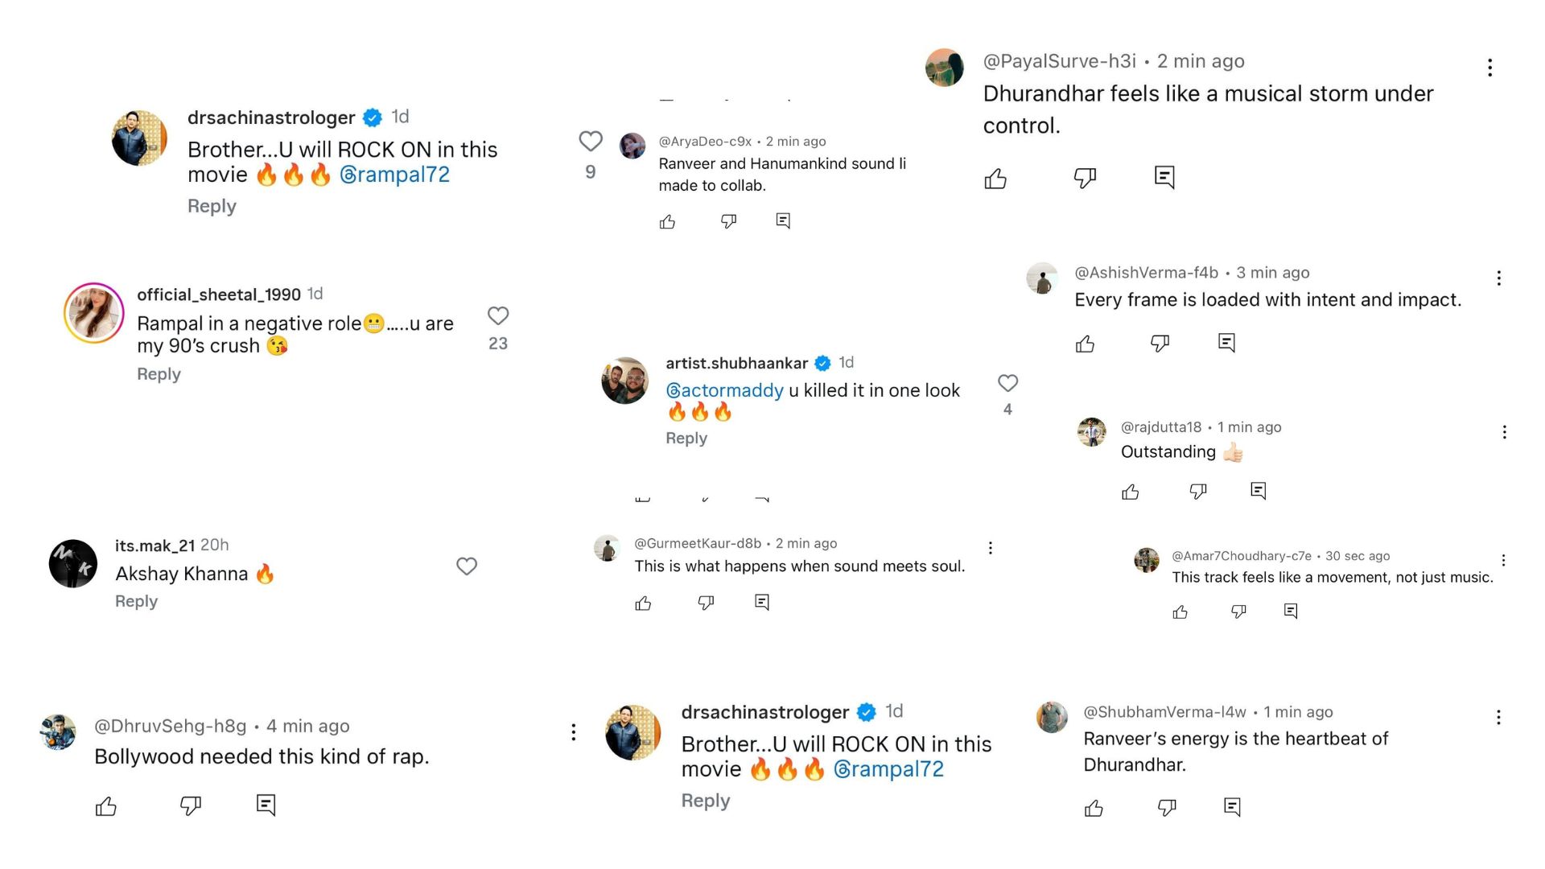Heart artist.shubhaankar's comment
The height and width of the screenshot is (869, 1545).
(1007, 383)
